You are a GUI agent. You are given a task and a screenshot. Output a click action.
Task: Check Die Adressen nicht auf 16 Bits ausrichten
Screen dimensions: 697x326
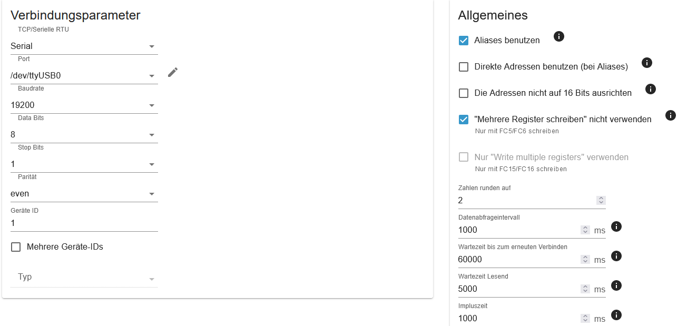[x=464, y=93]
